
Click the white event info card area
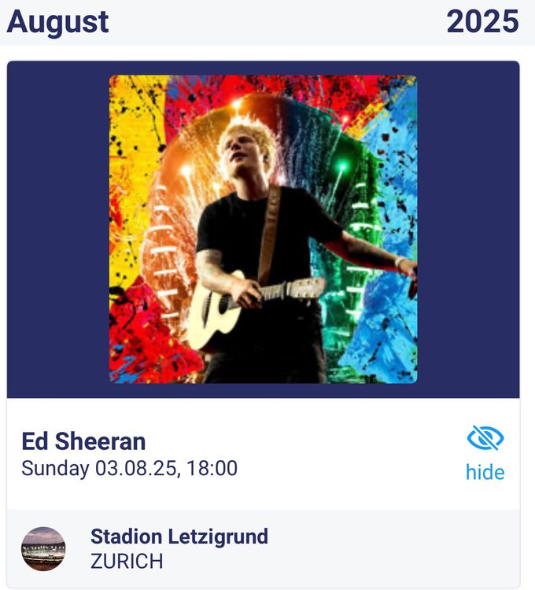click(x=264, y=454)
